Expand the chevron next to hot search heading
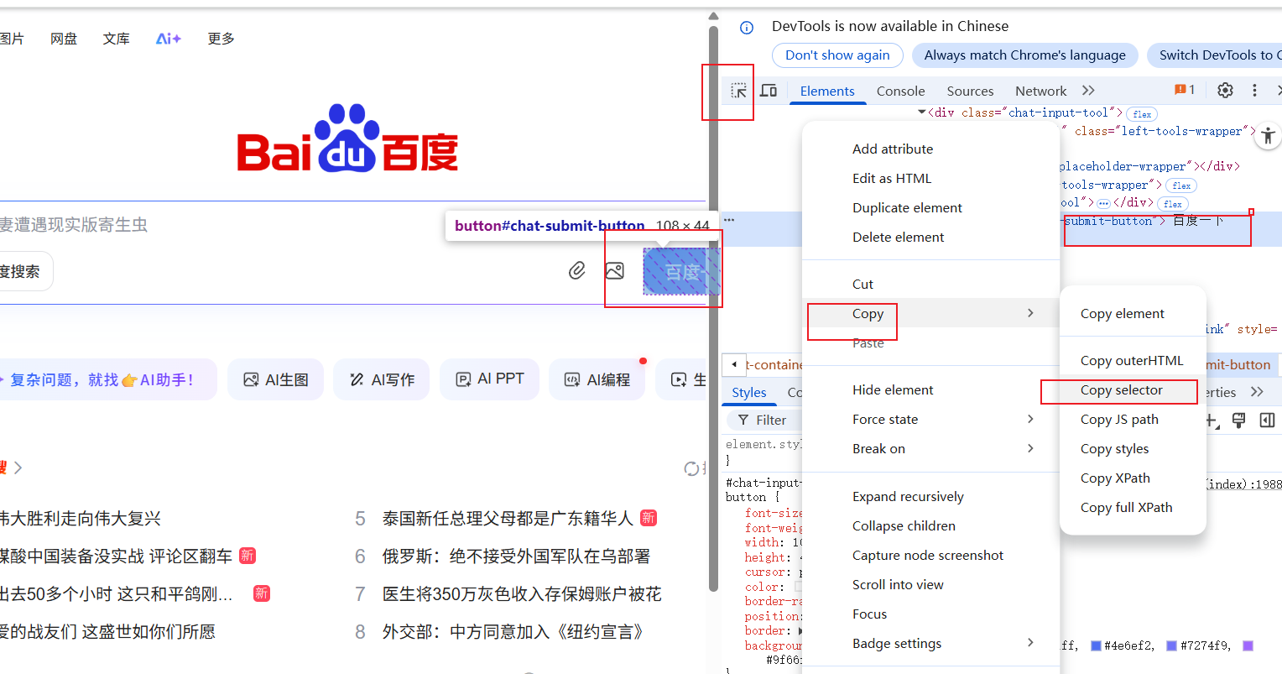This screenshot has width=1282, height=674. click(x=18, y=468)
